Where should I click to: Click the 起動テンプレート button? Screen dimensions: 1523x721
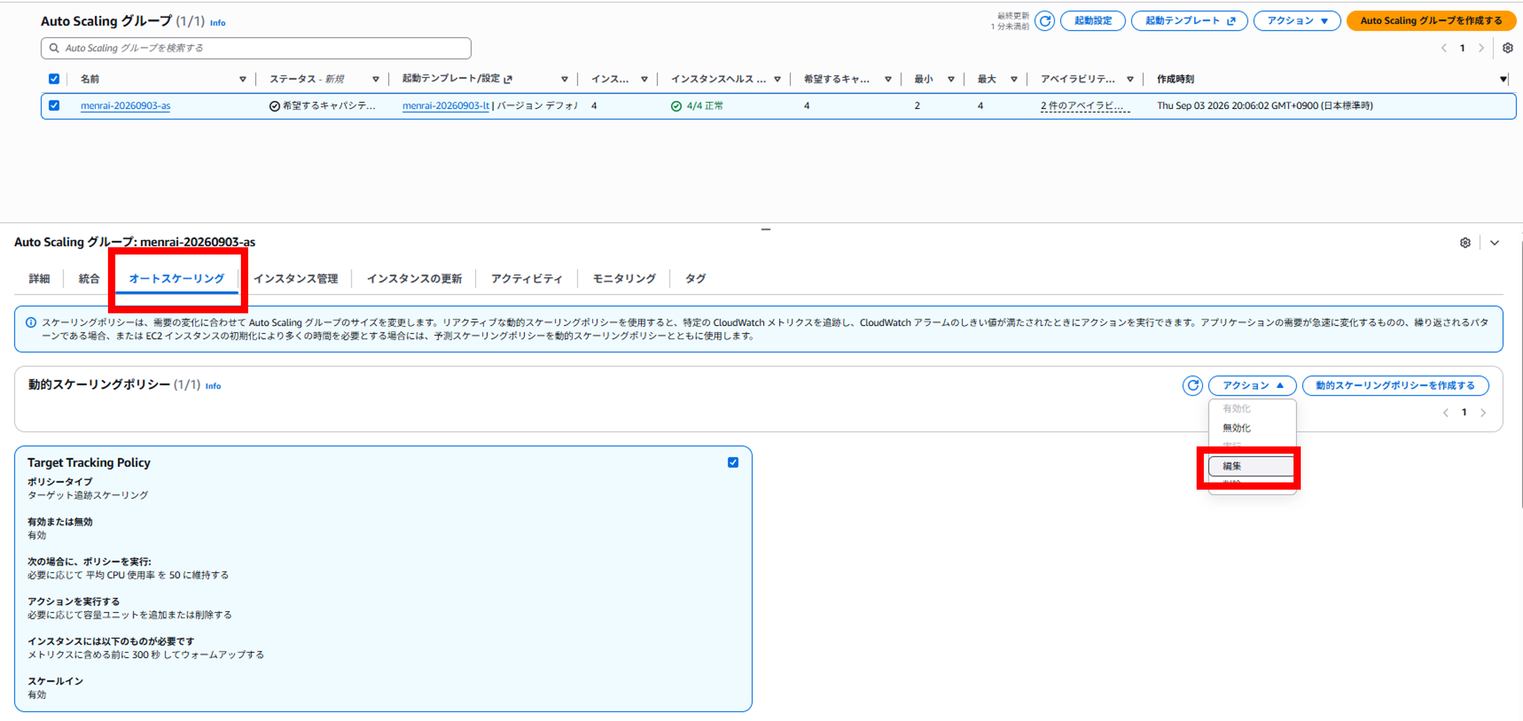(x=1189, y=21)
